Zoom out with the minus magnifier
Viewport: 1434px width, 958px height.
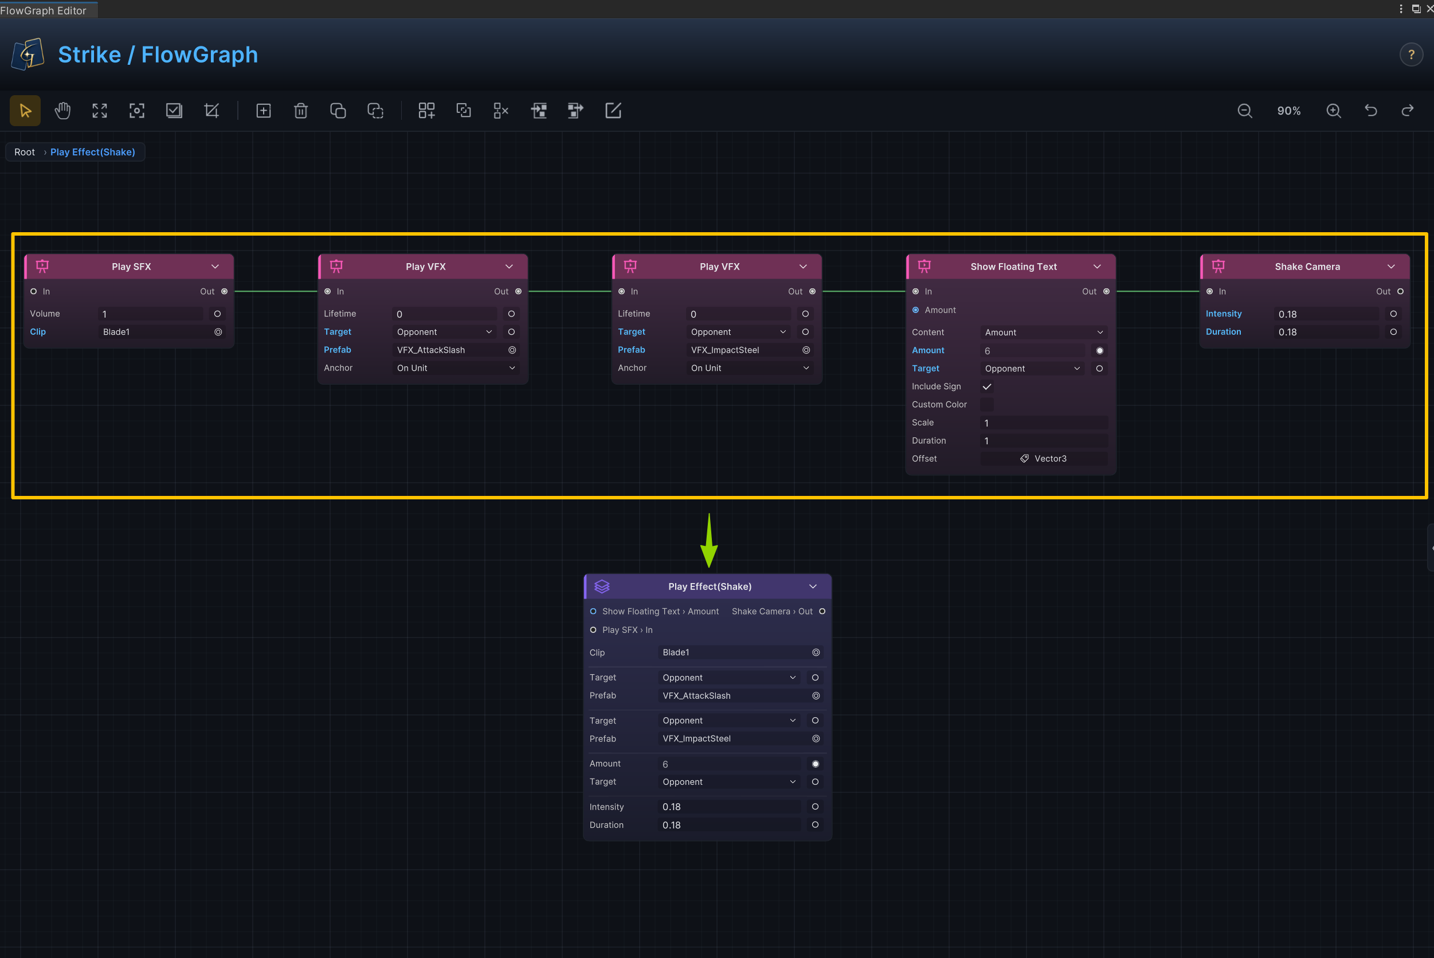coord(1245,111)
